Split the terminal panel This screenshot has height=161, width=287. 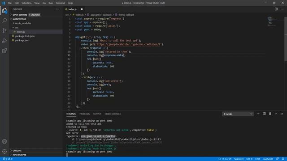coord(264,114)
